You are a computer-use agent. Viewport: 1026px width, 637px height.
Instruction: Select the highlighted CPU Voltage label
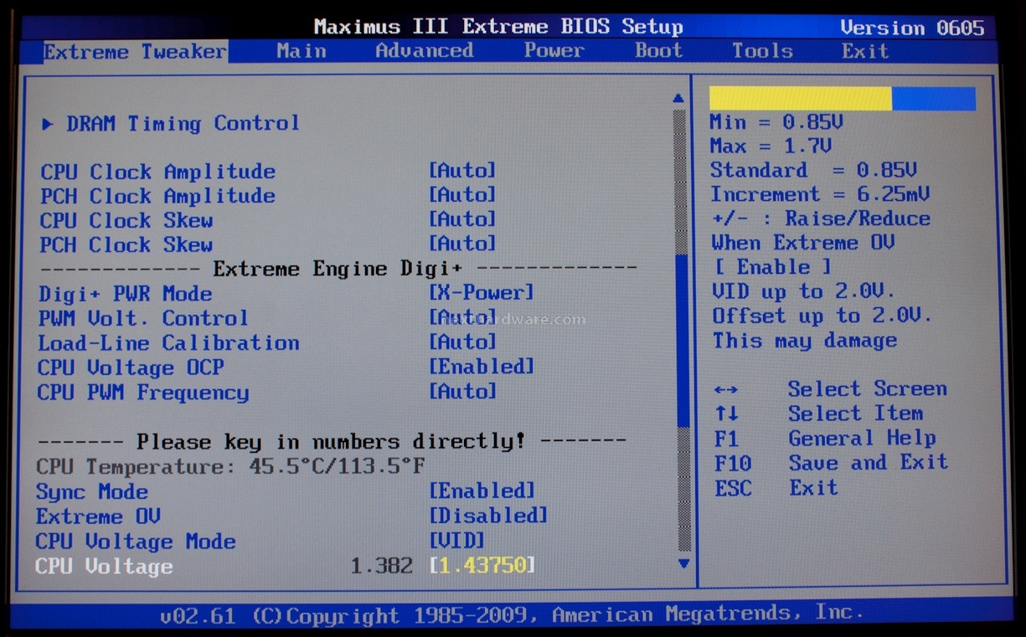coord(104,566)
